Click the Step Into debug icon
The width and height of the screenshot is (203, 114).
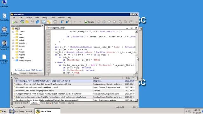(x=121, y=22)
